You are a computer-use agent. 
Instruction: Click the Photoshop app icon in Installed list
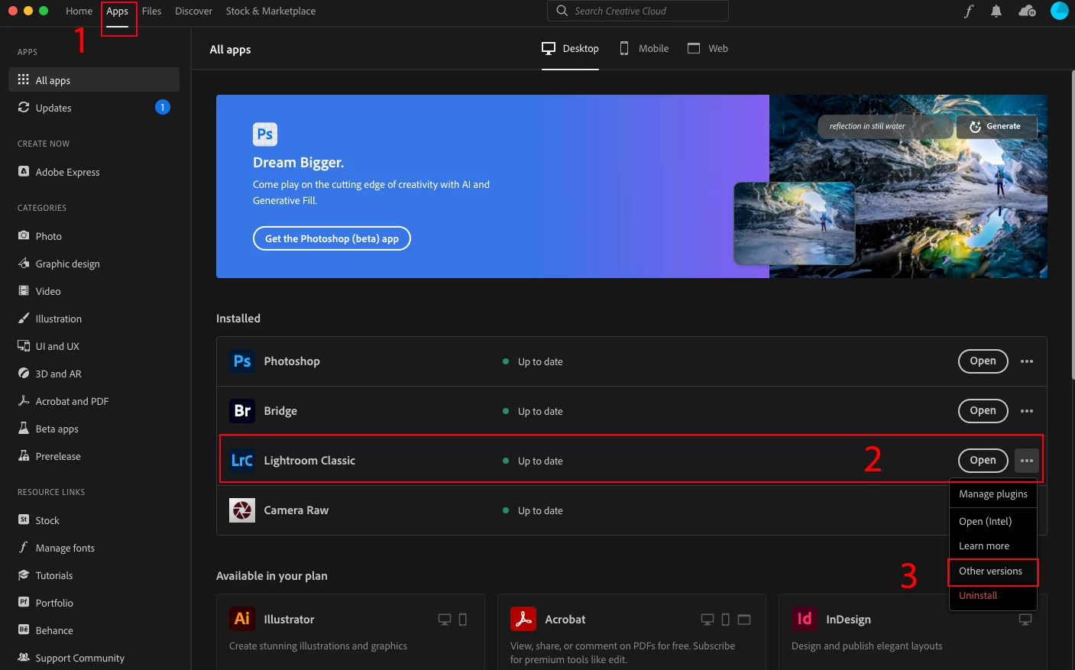pyautogui.click(x=242, y=361)
